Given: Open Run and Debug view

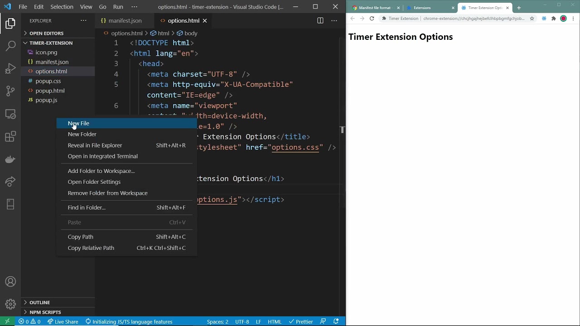Looking at the screenshot, I should coord(10,68).
